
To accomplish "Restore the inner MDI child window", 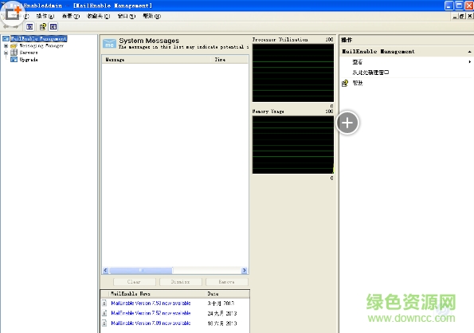I will pos(462,16).
